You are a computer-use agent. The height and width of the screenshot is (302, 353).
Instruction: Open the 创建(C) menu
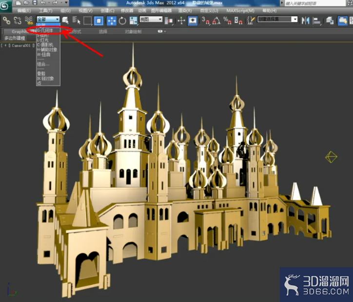(x=107, y=11)
